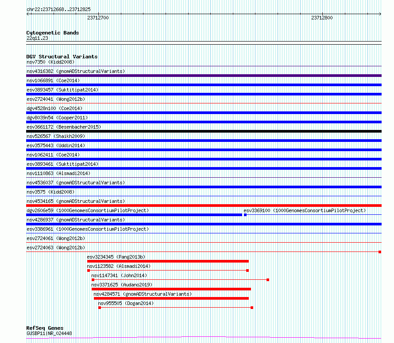
Task: Open esv2724063 (Wong2012b) variant
Action: [56, 248]
